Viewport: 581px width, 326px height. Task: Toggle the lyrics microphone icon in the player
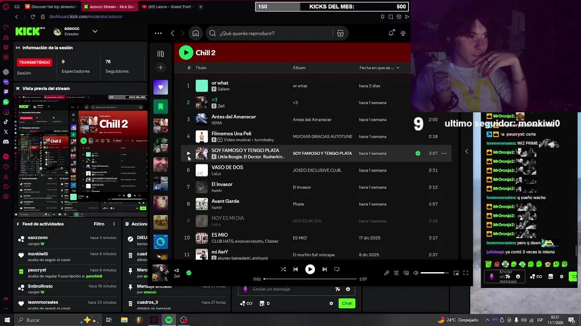click(x=387, y=273)
